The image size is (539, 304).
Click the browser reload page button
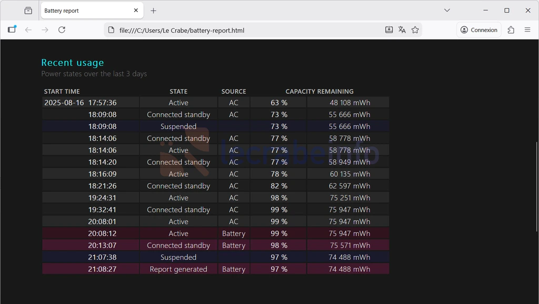[62, 30]
